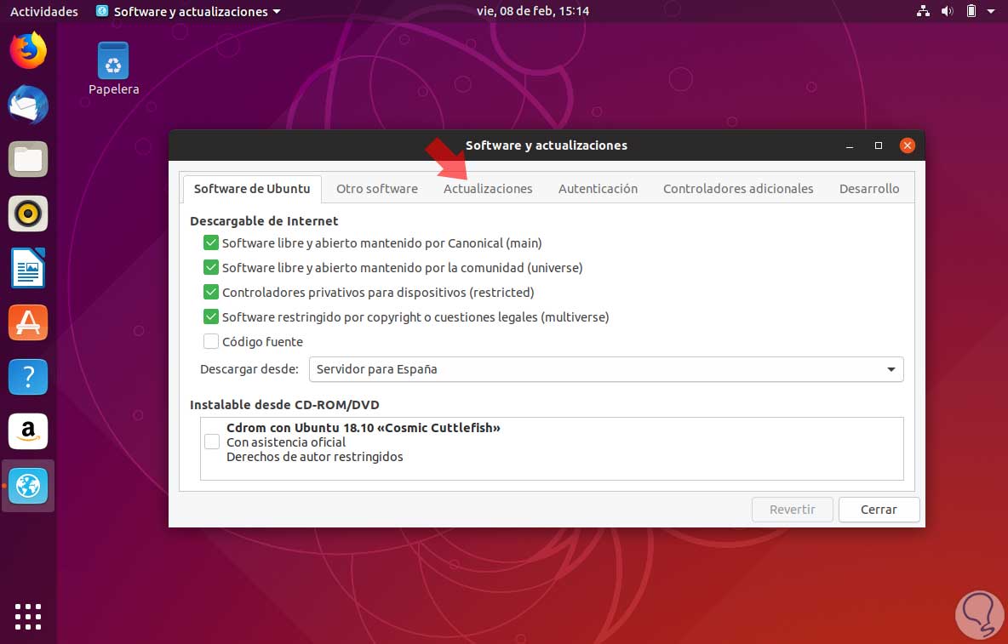Select the Papelera desktop icon
Viewport: 1008px width, 644px height.
(113, 69)
